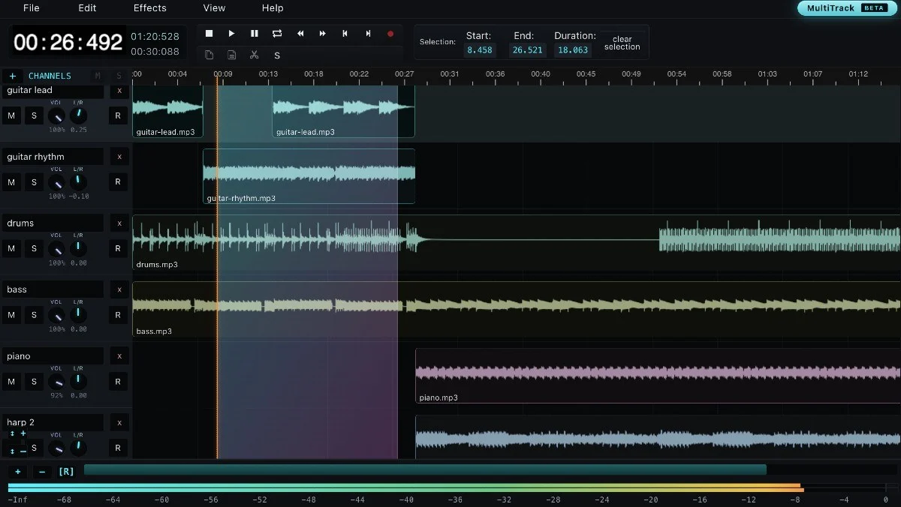
Task: Close the bass track with x
Action: [119, 289]
